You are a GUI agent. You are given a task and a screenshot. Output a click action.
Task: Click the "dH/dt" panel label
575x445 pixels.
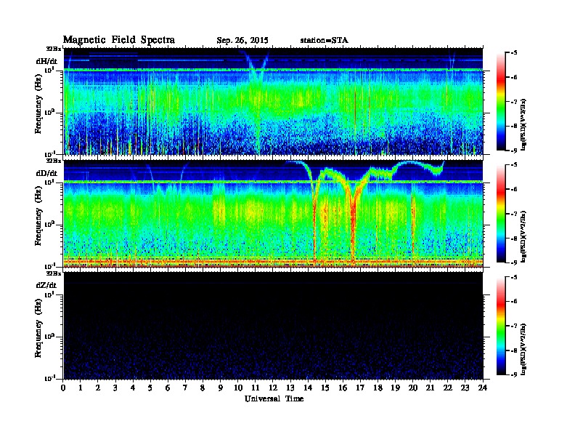click(x=46, y=61)
